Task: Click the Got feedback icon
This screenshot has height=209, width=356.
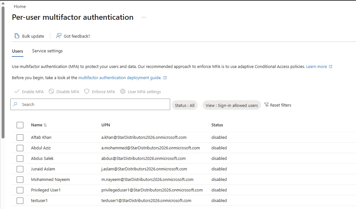Action: (59, 36)
